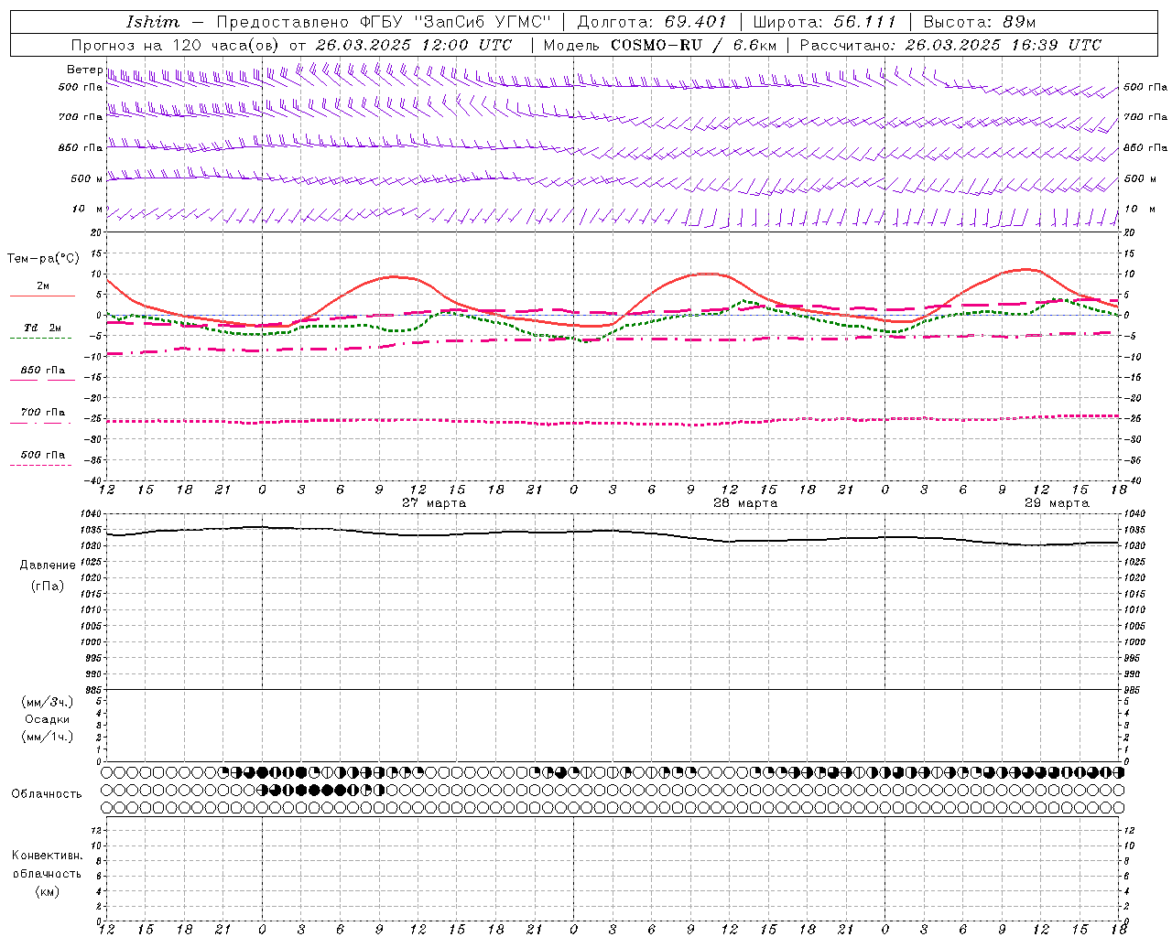Click the "(км)" unit under convective cloudiness
1172x937 pixels.
(x=48, y=891)
